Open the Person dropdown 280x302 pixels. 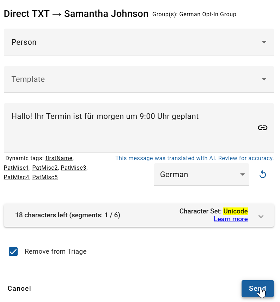click(139, 42)
